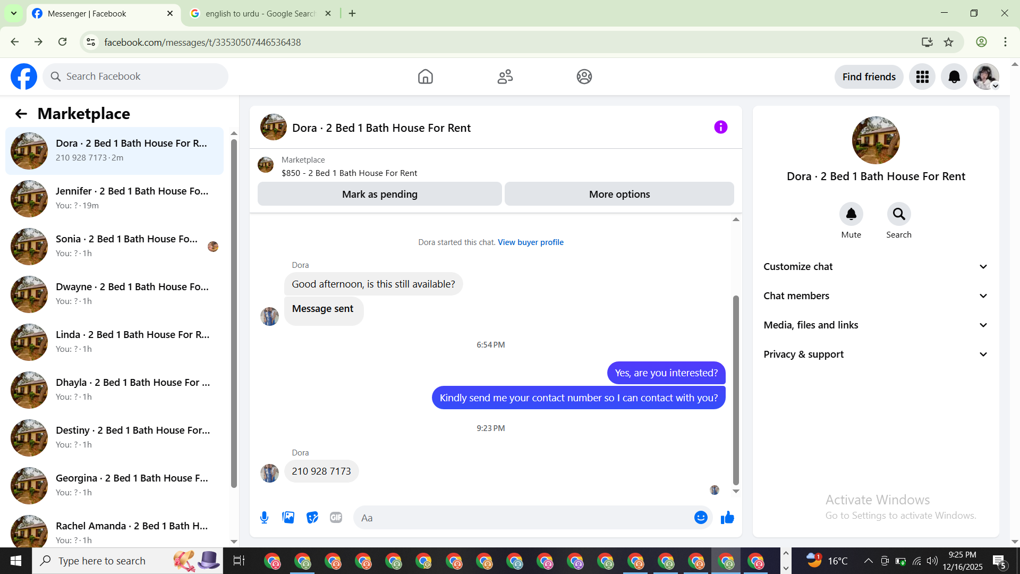The height and width of the screenshot is (574, 1020).
Task: Open account profile picture menu
Action: coord(986,77)
